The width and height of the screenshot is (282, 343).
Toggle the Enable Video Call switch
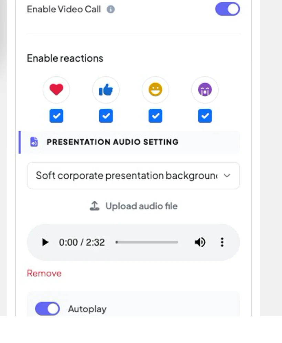click(x=227, y=9)
